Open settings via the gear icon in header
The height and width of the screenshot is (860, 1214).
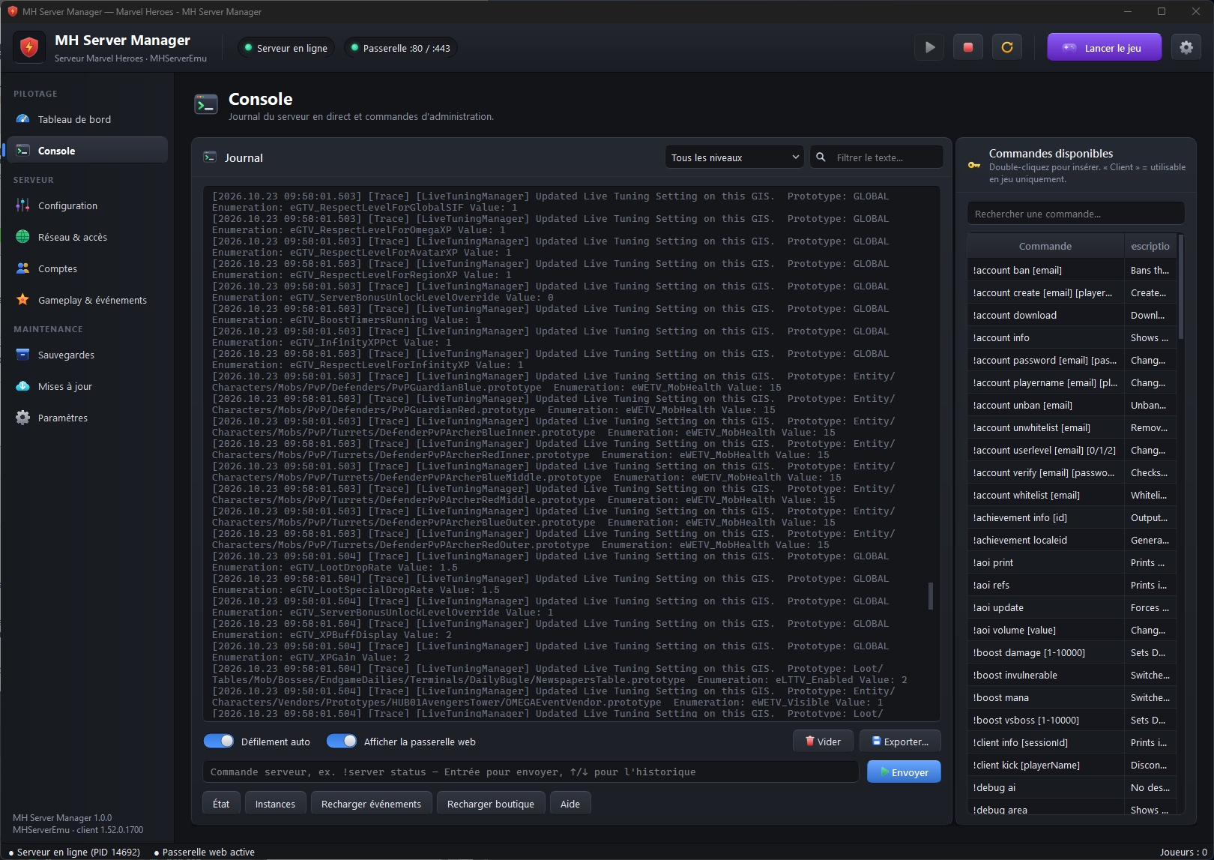1186,47
